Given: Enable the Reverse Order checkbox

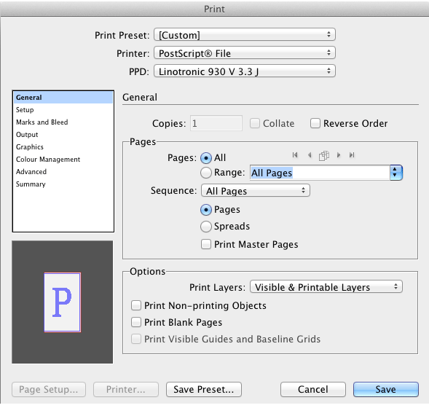Looking at the screenshot, I should (x=315, y=123).
